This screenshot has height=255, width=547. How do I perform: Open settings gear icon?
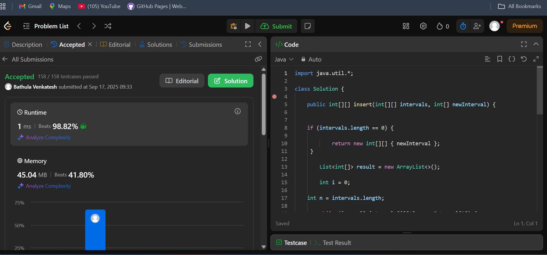(423, 26)
